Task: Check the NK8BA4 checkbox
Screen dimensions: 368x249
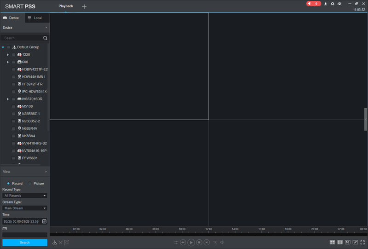Action: [x=13, y=136]
